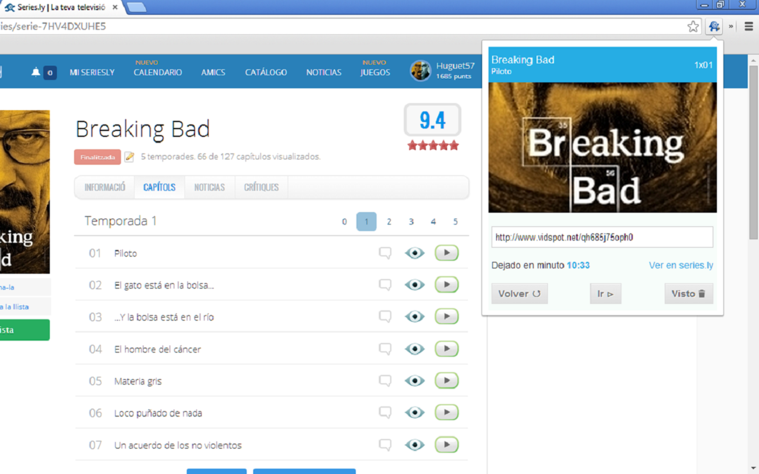Image resolution: width=759 pixels, height=474 pixels.
Task: Play episode 01 Piloto
Action: click(447, 253)
